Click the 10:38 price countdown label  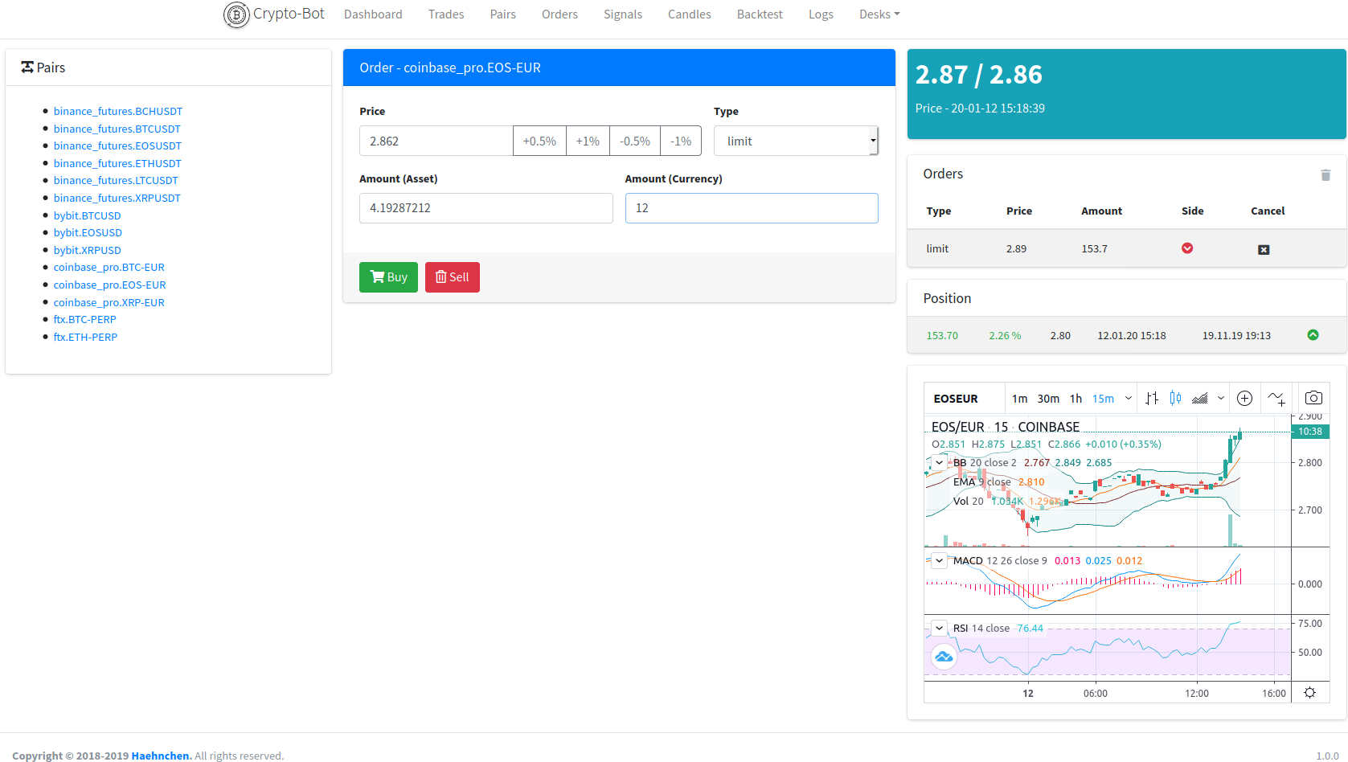pos(1310,432)
